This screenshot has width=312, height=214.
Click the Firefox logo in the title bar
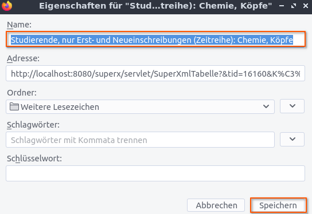(7, 6)
